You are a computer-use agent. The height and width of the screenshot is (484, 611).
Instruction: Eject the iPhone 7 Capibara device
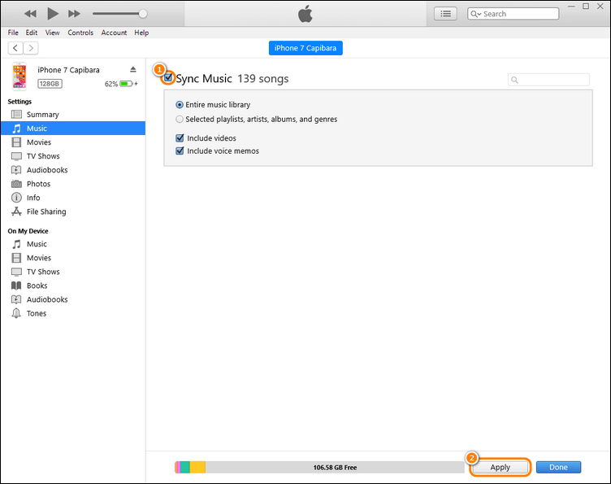(133, 70)
